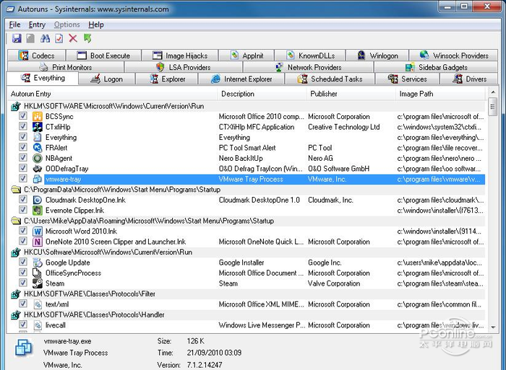Screen dimensions: 506x370
Task: Open the Entry menu
Action: (37, 25)
